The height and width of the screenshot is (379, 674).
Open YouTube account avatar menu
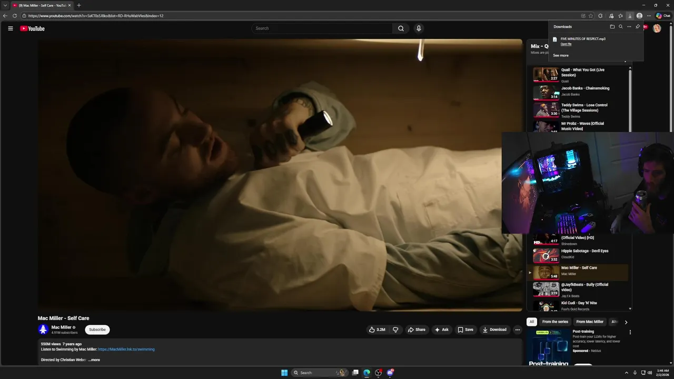(657, 28)
